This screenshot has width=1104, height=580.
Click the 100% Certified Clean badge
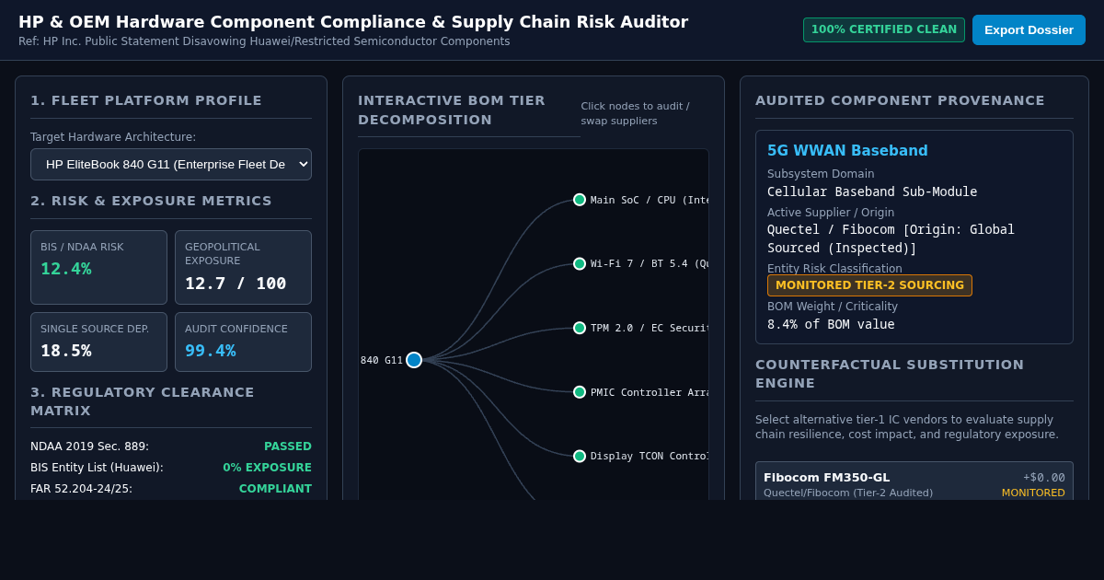[884, 29]
